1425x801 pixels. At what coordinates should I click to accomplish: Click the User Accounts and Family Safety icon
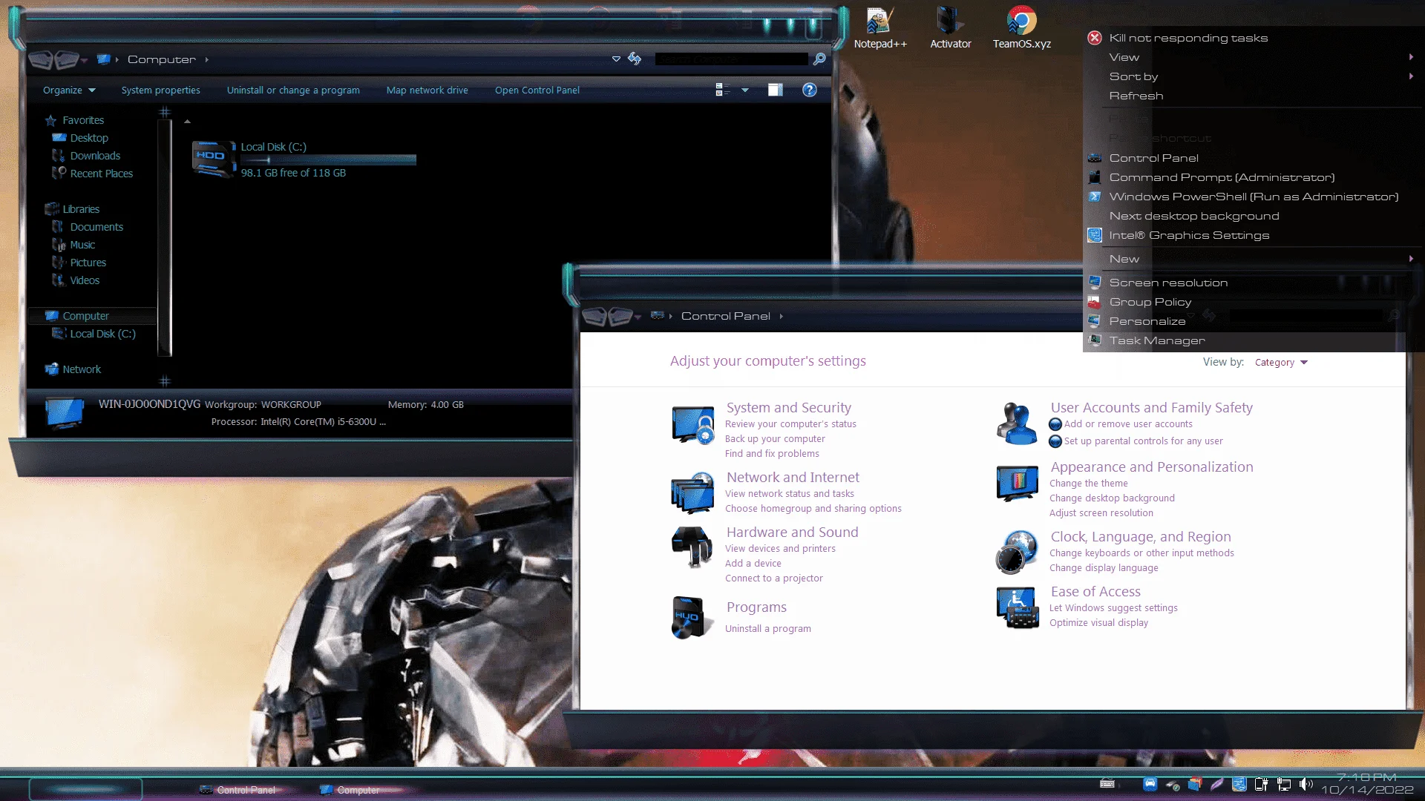tap(1017, 423)
